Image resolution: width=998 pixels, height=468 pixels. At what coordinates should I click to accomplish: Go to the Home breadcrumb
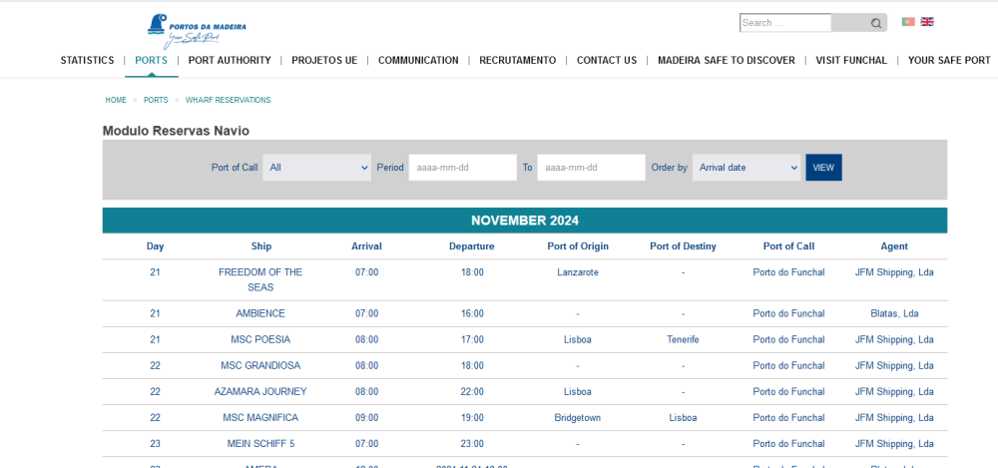pos(116,100)
